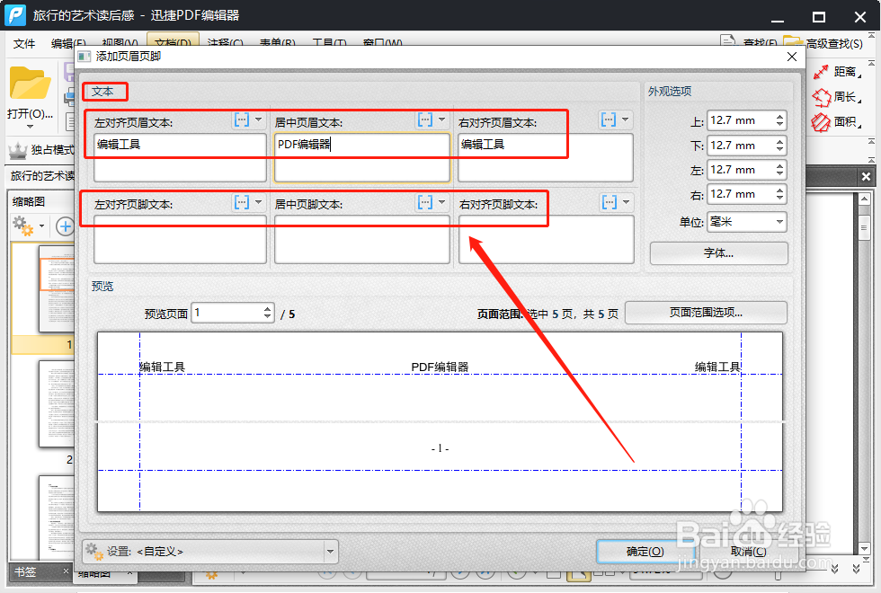This screenshot has width=881, height=593.
Task: Open thumbnail panel gear options
Action: [28, 226]
